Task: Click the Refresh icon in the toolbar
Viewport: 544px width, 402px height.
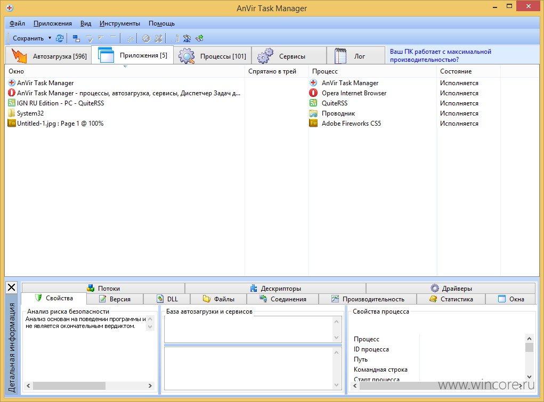Action: pos(60,38)
